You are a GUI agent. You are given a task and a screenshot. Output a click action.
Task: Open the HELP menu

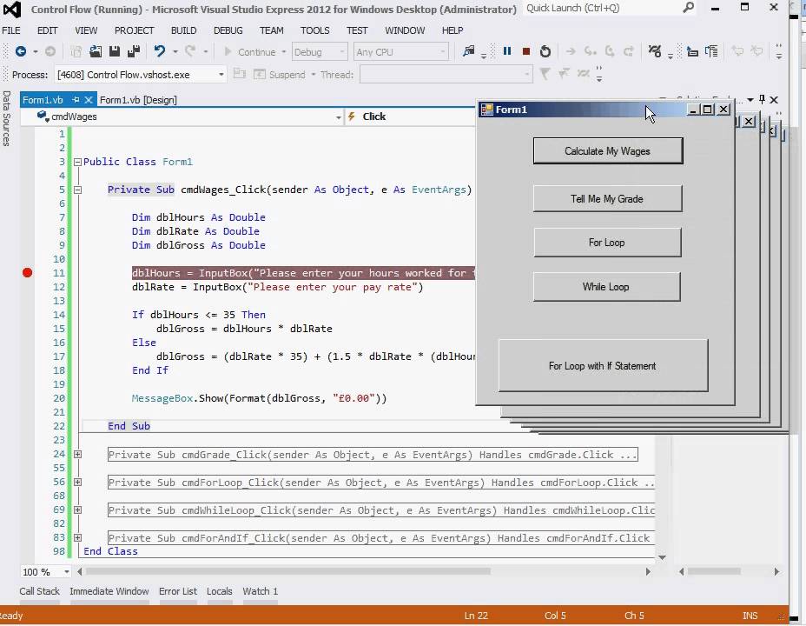[x=453, y=30]
